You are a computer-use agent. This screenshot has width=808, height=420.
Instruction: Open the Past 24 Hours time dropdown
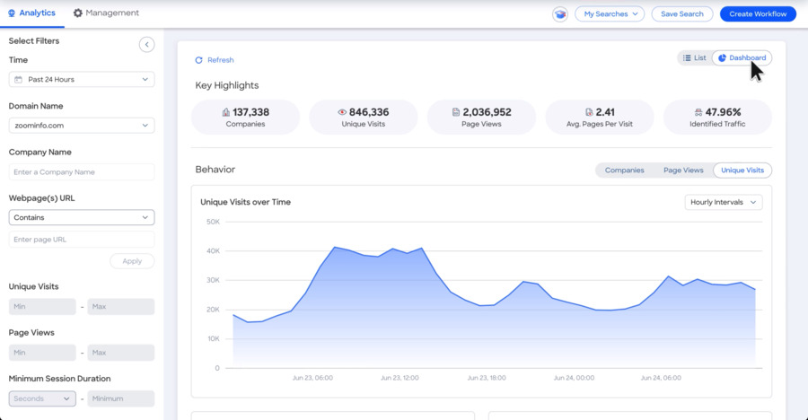pos(82,79)
